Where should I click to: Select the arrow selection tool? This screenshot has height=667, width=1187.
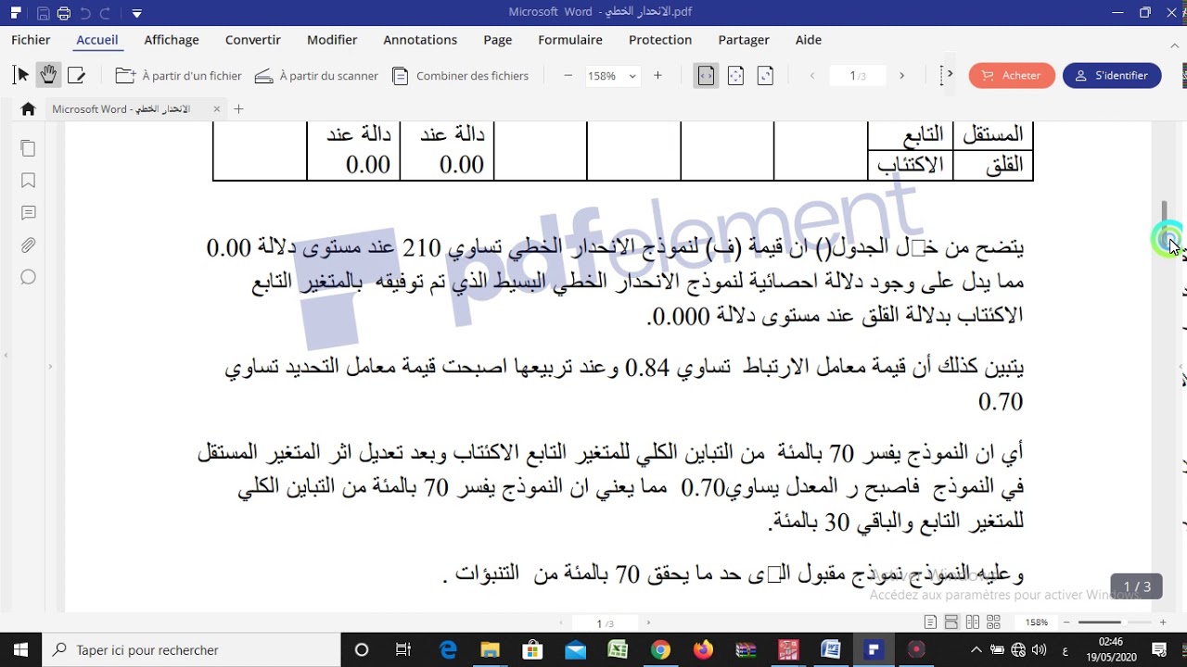(22, 76)
